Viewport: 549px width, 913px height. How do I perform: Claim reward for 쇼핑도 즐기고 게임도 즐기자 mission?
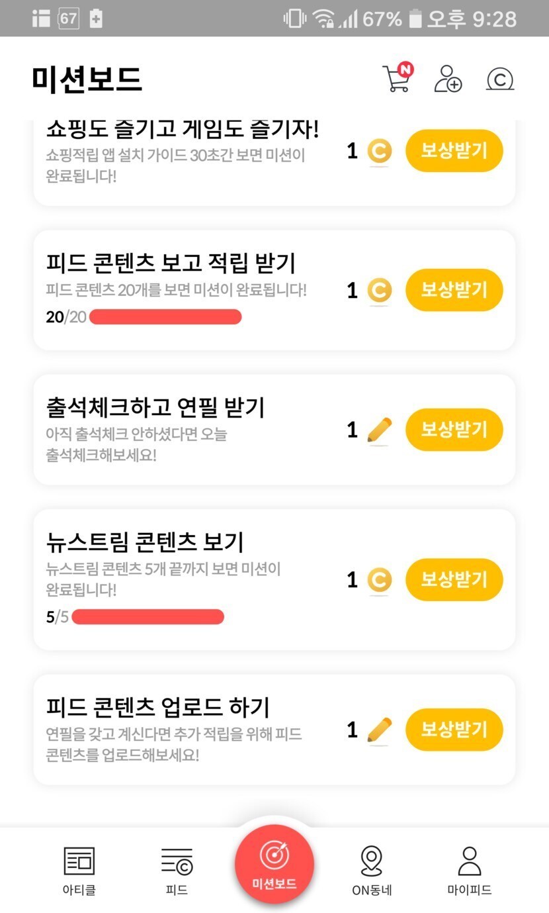[454, 151]
